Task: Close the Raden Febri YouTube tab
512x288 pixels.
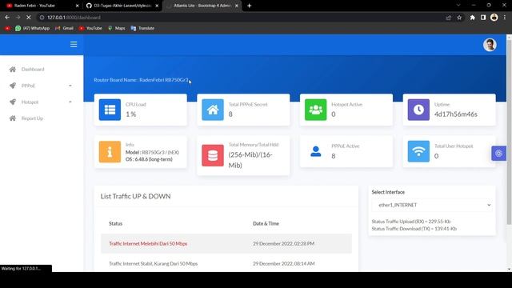Action: click(x=78, y=6)
